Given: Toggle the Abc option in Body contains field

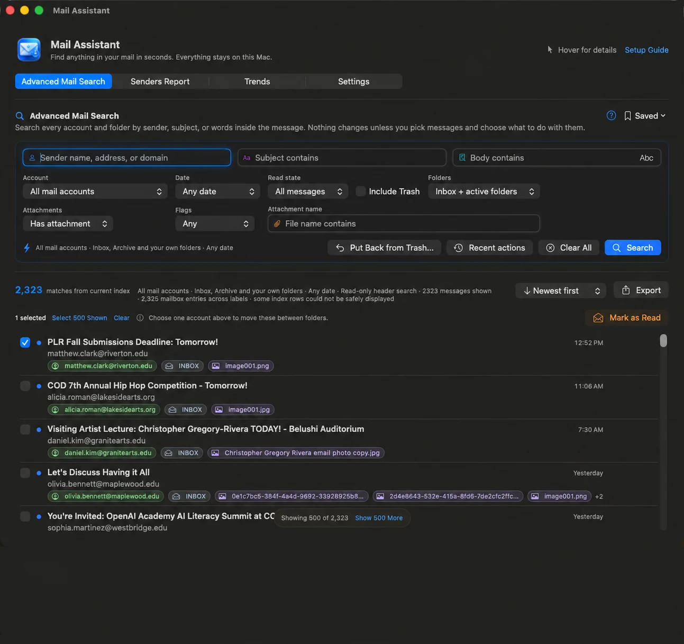Looking at the screenshot, I should point(646,158).
